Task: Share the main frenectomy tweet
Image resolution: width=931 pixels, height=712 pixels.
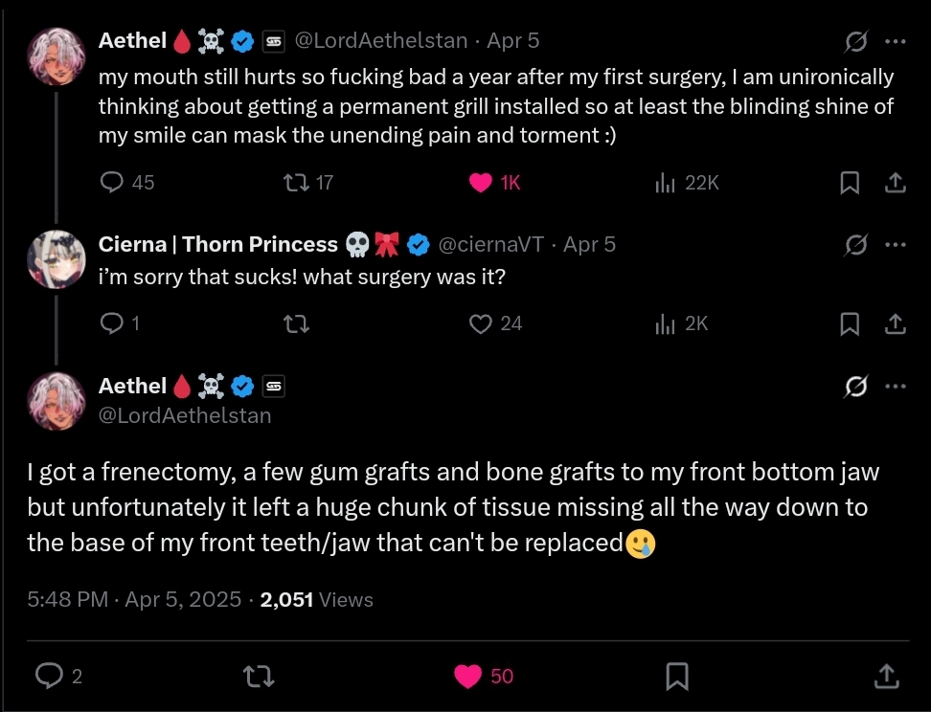Action: pyautogui.click(x=887, y=676)
